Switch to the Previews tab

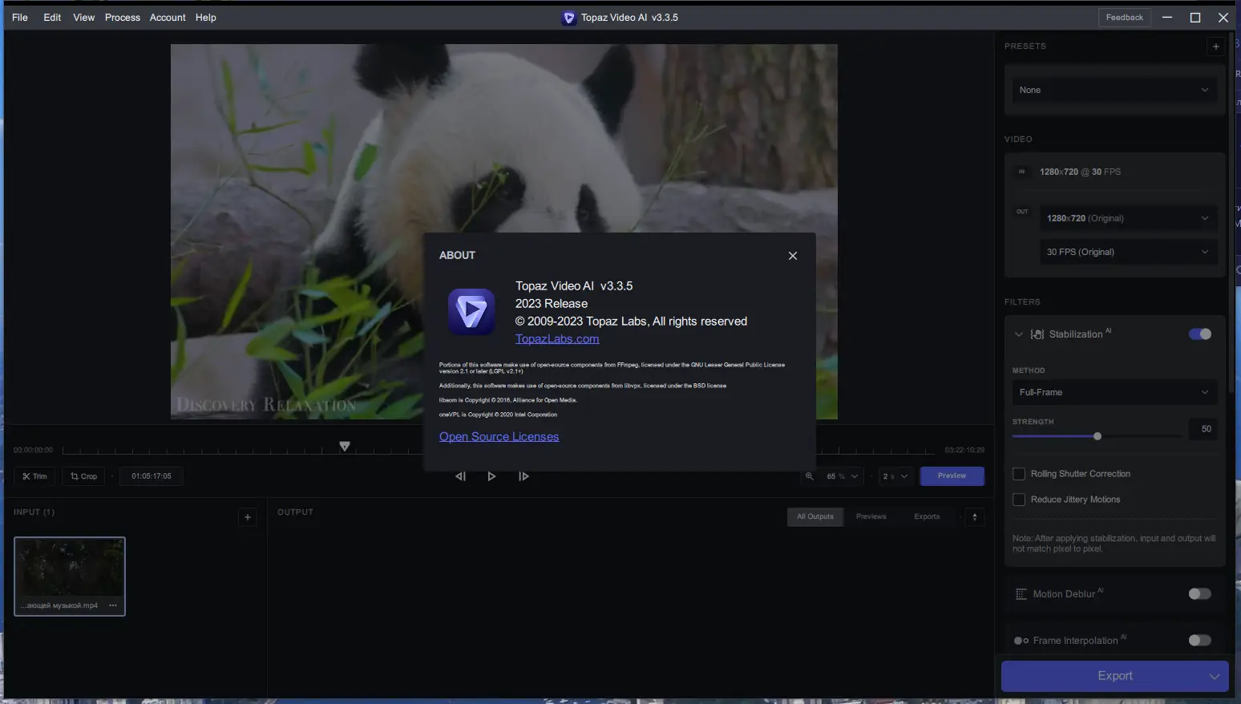(871, 517)
